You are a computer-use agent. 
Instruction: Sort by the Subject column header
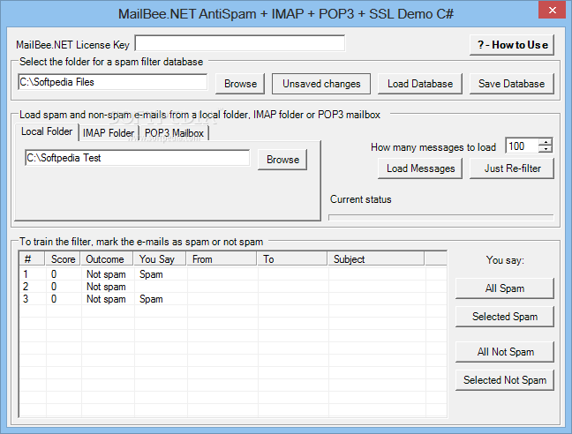[x=376, y=259]
